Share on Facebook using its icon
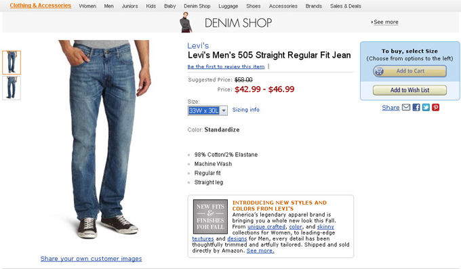Viewport: 461px width, 269px height. click(416, 107)
